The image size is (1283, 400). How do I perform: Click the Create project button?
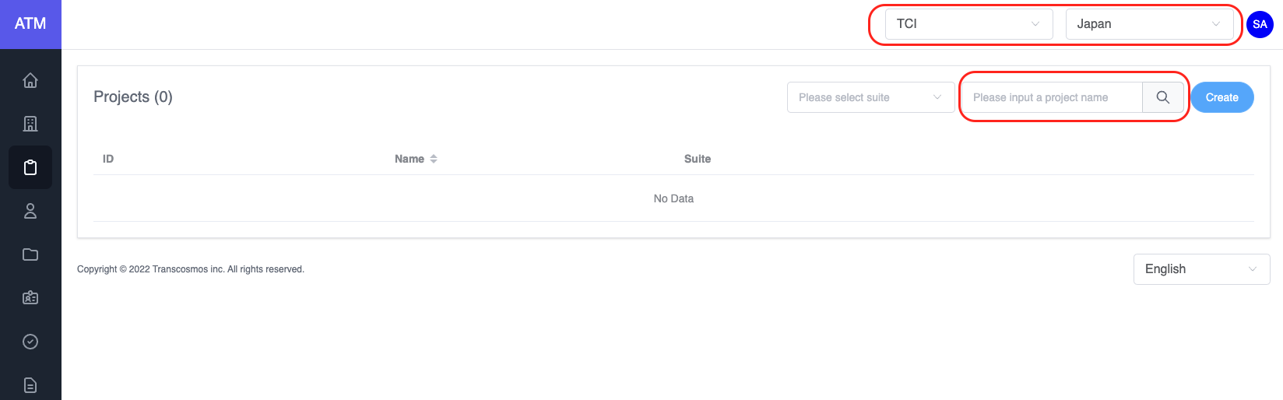click(1221, 97)
